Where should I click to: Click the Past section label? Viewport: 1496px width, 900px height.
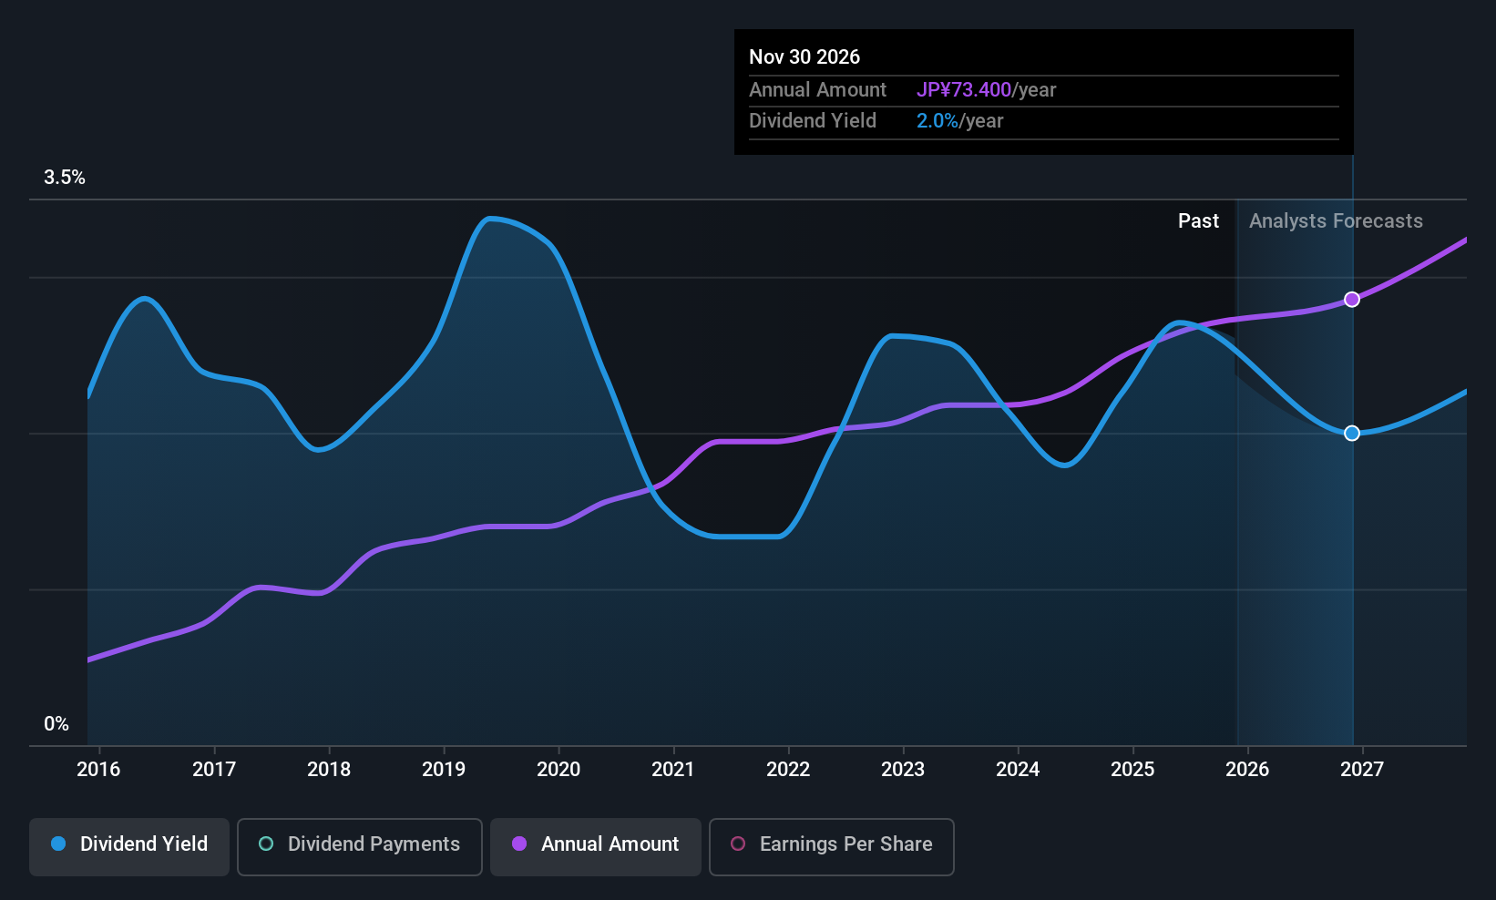coord(1198,221)
